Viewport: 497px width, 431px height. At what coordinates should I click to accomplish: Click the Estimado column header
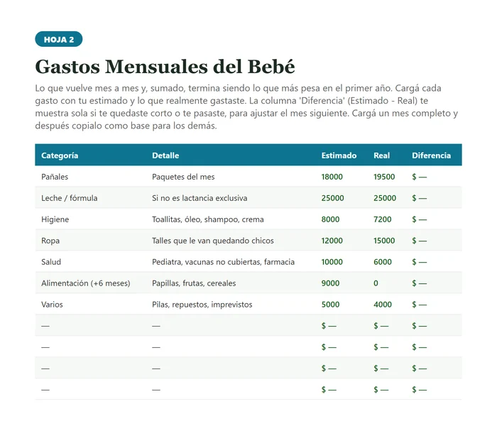click(x=339, y=156)
